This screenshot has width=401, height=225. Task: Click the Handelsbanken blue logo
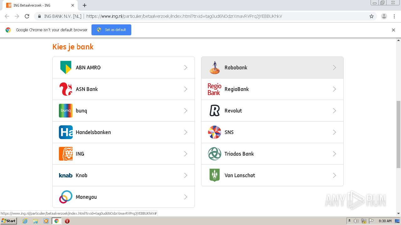66,132
